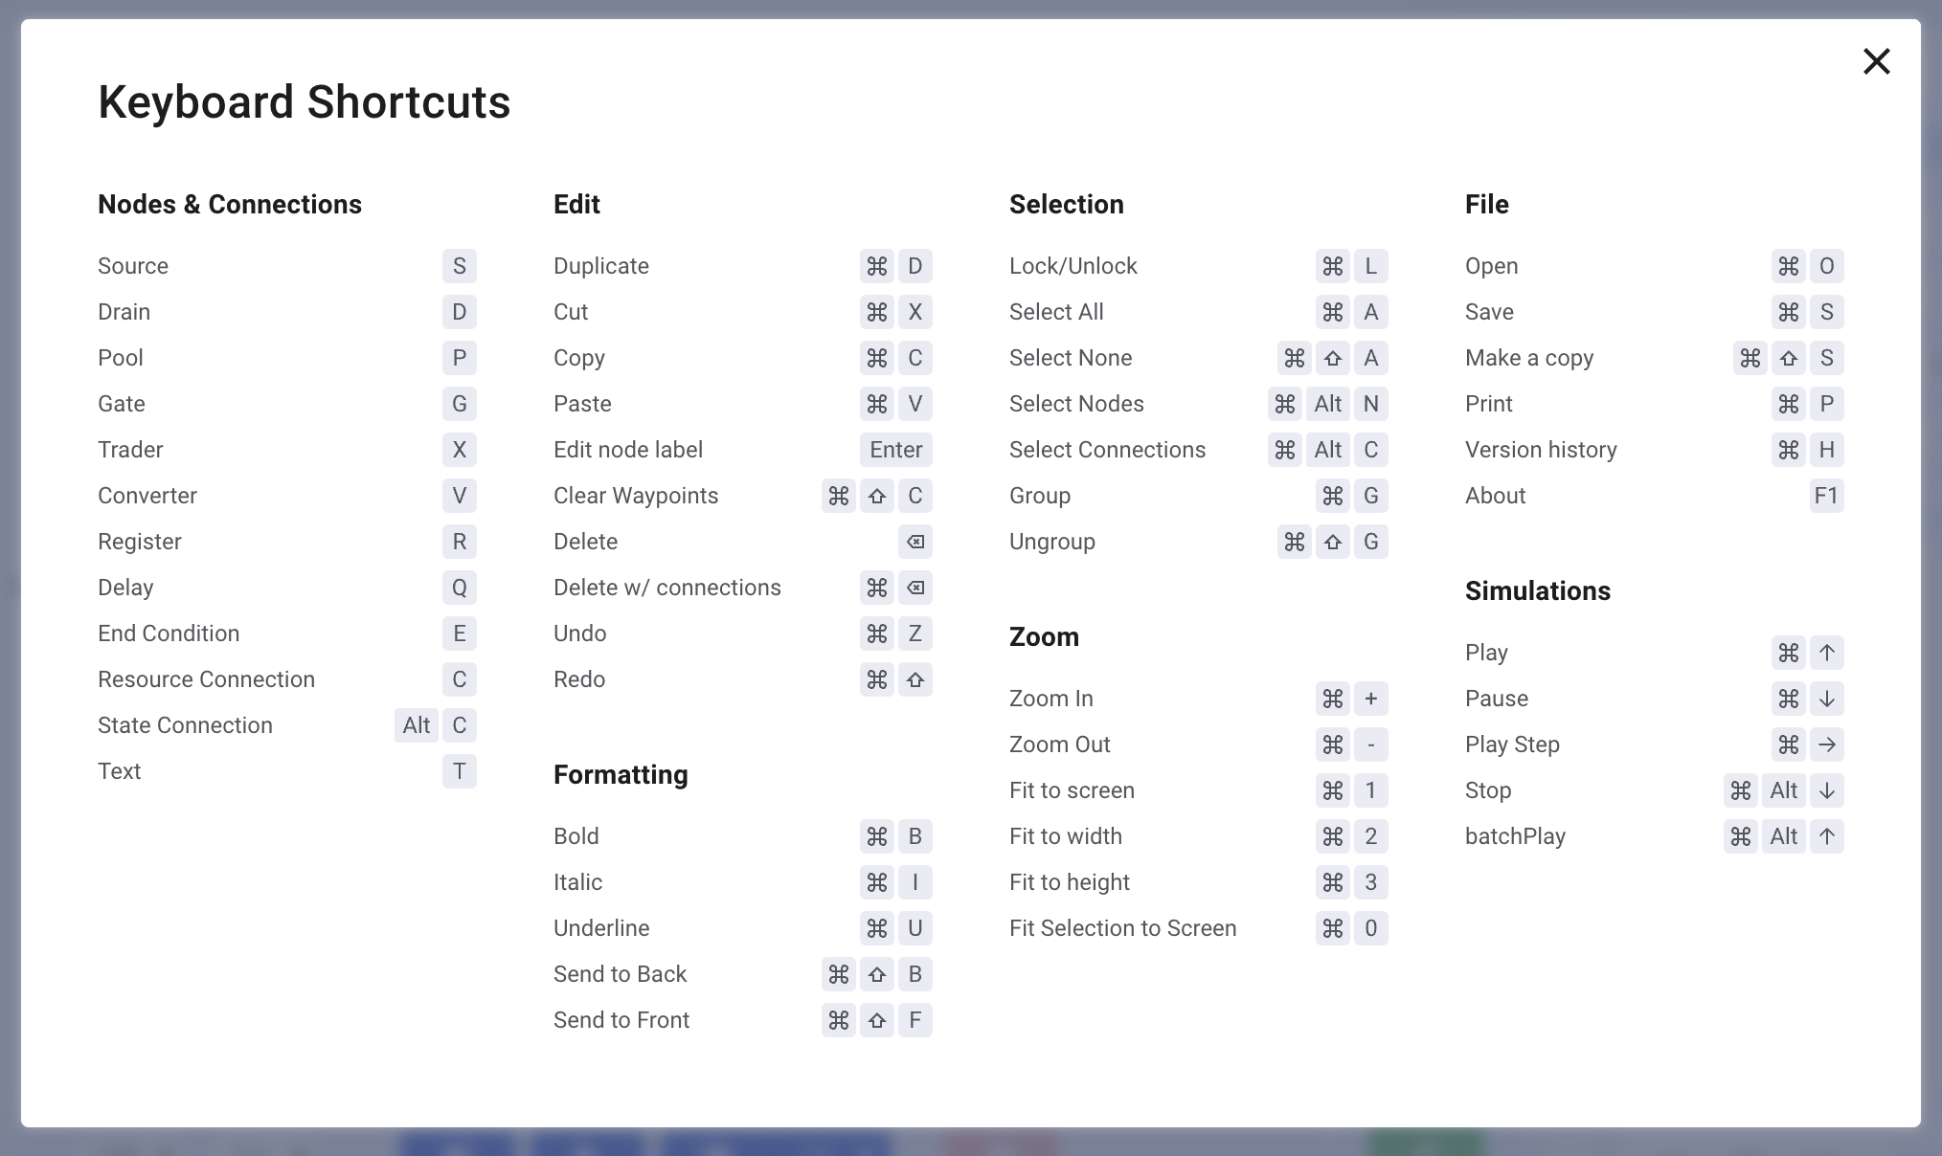This screenshot has width=1942, height=1156.
Task: Click the backspace key icon in Delete row
Action: tap(915, 542)
